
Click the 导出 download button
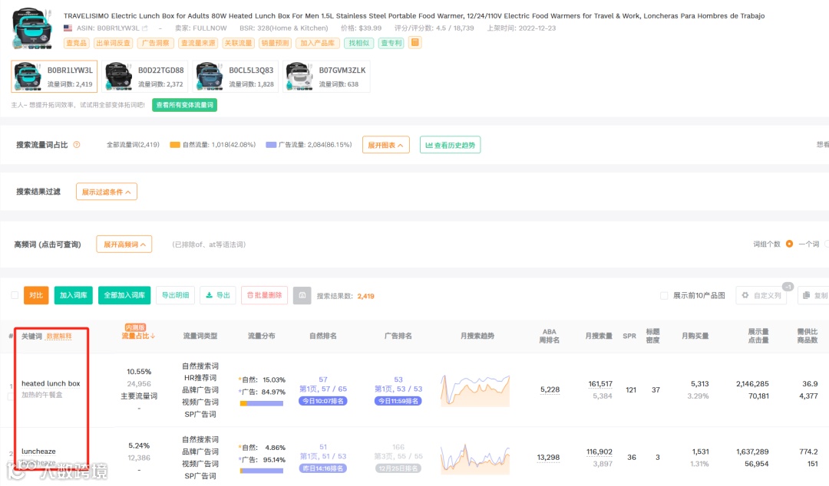tap(218, 295)
